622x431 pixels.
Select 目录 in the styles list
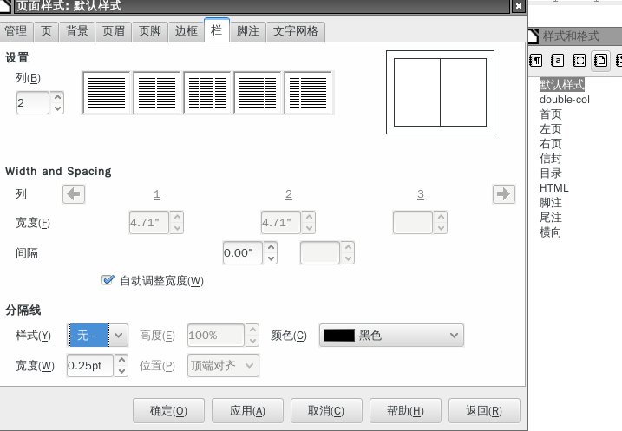tap(551, 173)
